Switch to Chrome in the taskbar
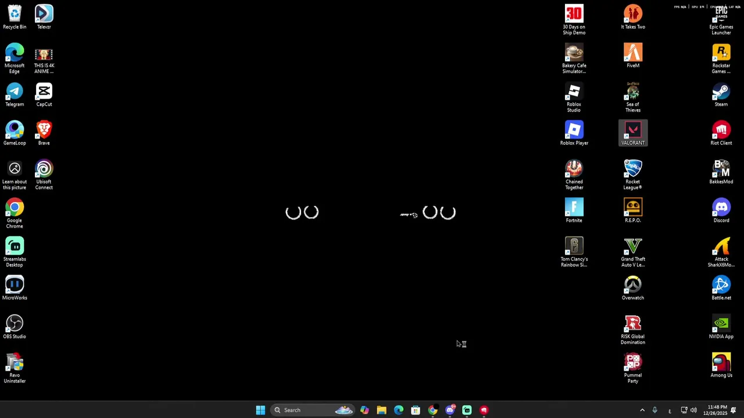The image size is (744, 418). point(432,410)
